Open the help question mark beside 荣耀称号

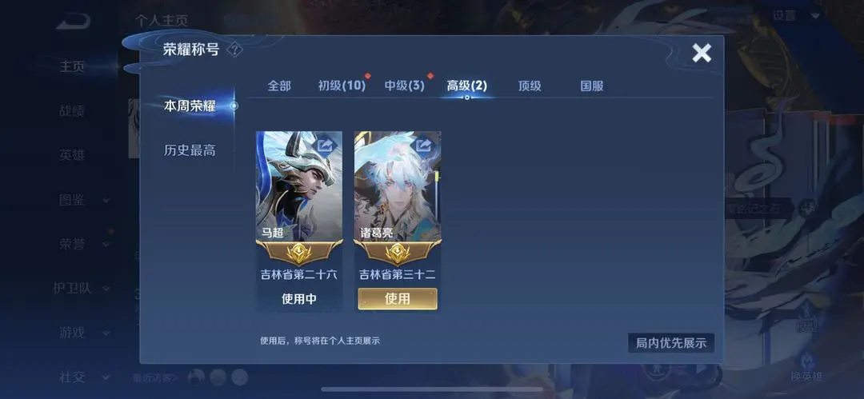click(234, 50)
